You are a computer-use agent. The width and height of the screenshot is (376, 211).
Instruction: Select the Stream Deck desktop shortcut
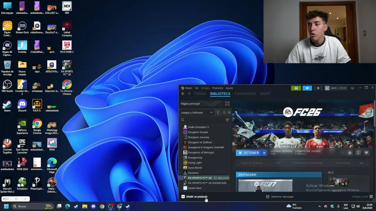click(x=22, y=28)
